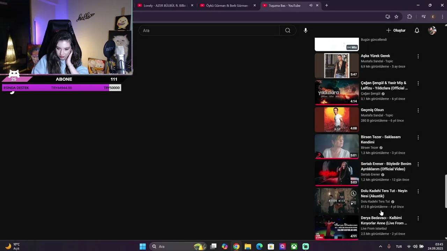Close the Öykü Gürman & Berk Gürman tab

tap(255, 5)
